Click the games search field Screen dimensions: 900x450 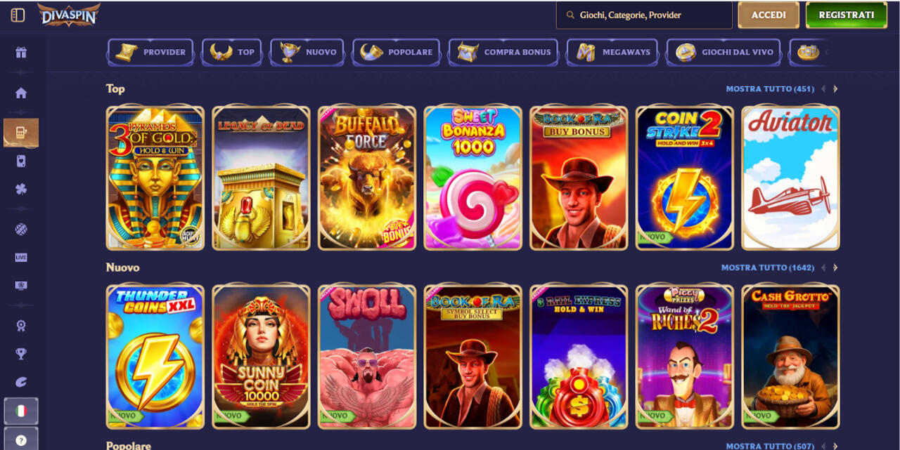644,15
